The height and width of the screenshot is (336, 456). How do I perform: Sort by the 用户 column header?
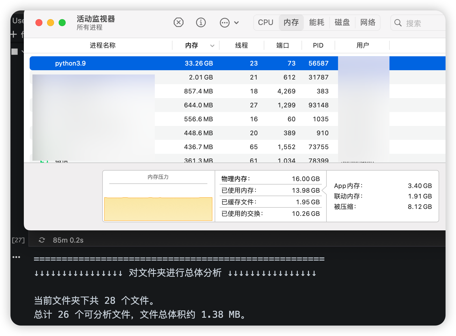[x=362, y=45]
